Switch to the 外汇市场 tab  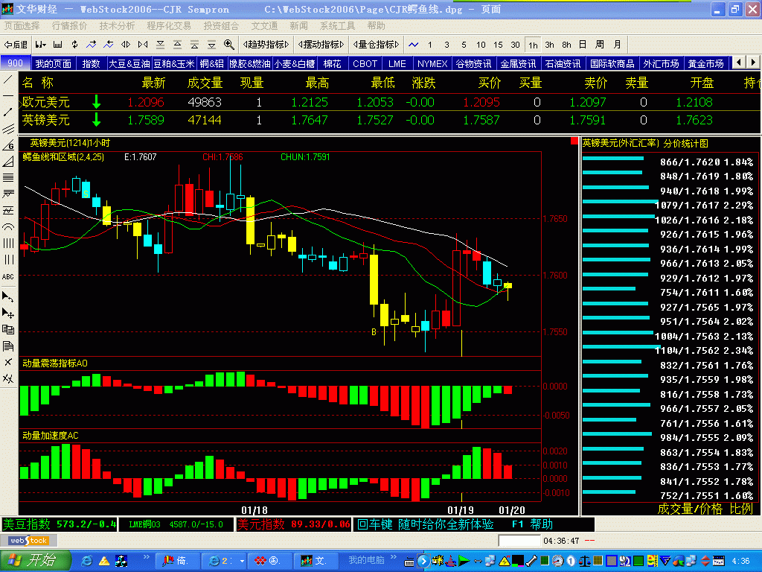661,64
